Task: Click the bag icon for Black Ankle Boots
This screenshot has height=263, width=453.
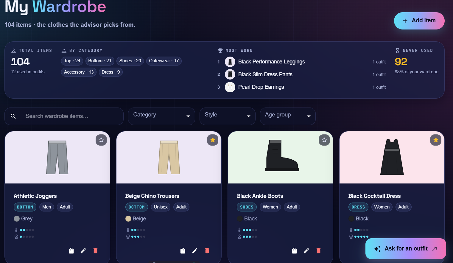Action: click(x=294, y=251)
